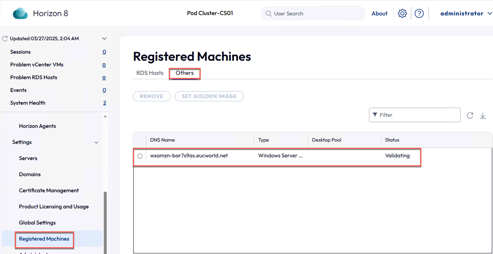Click the REMOVE button

[x=152, y=96]
